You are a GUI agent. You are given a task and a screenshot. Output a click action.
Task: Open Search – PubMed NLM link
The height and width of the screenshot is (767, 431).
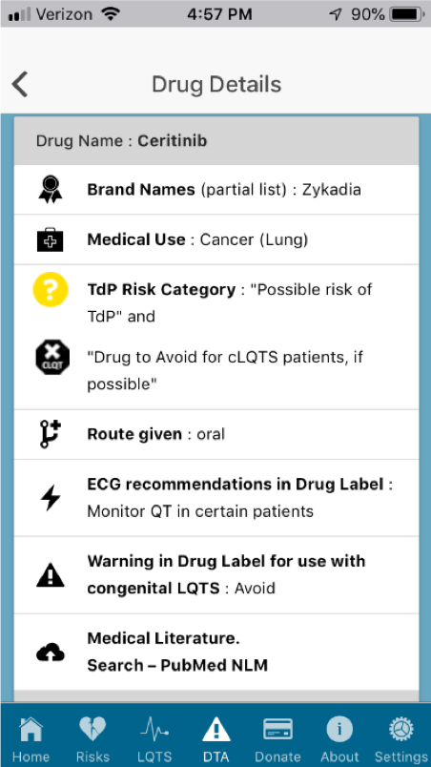(x=177, y=665)
